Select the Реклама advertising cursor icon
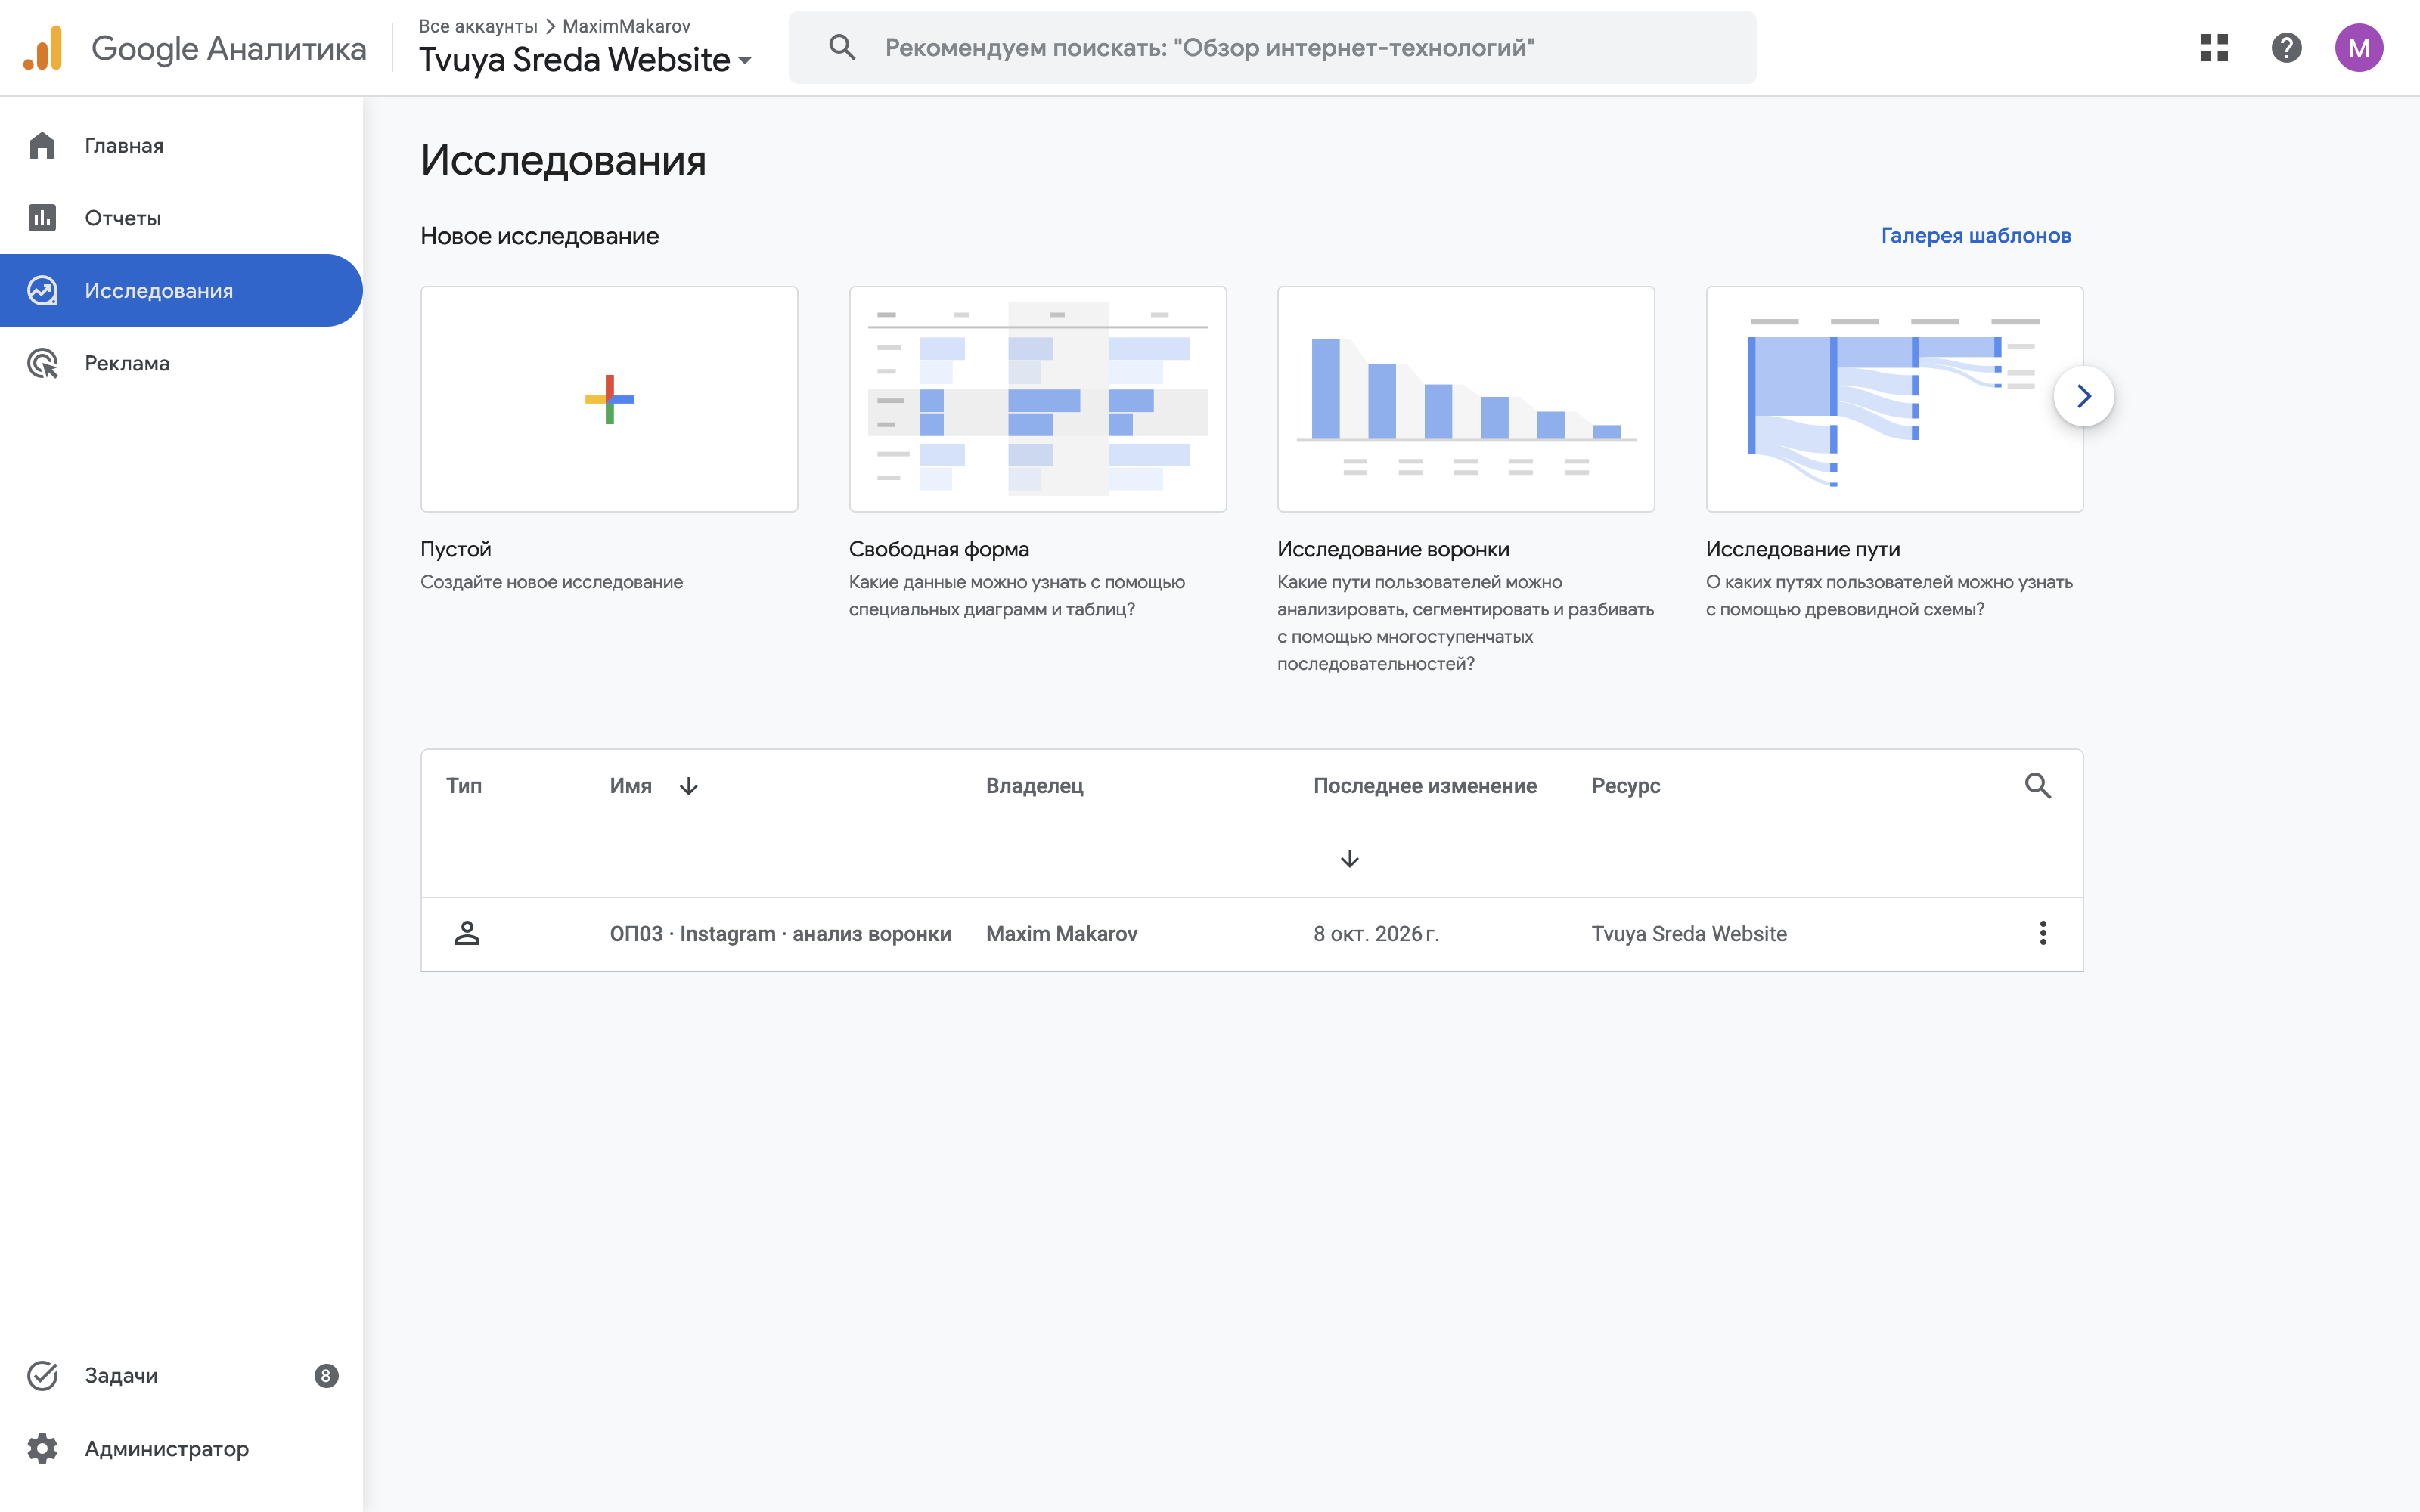The image size is (2420, 1512). point(42,363)
